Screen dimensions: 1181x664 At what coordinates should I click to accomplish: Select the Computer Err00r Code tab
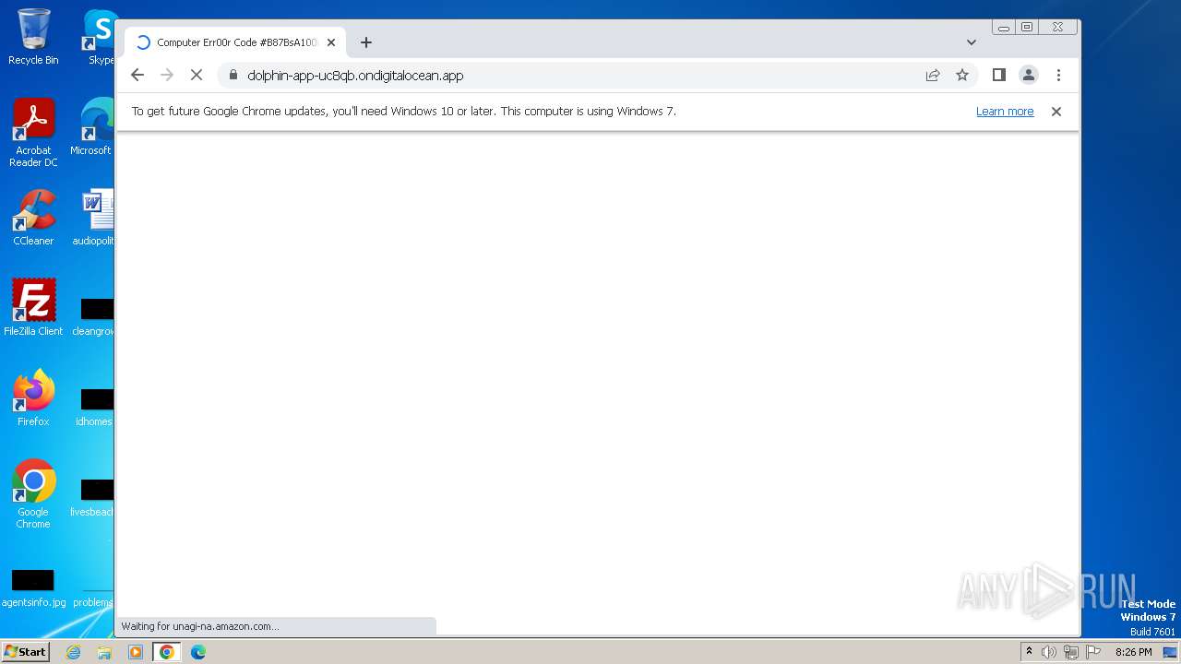point(235,42)
